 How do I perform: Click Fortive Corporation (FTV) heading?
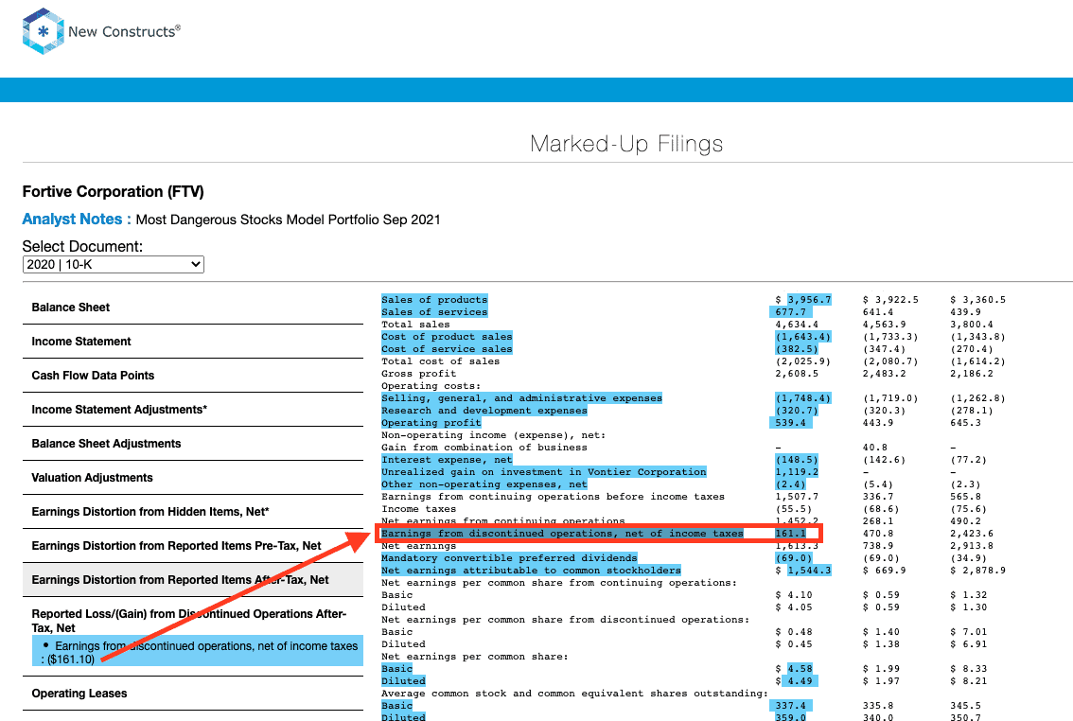pyautogui.click(x=113, y=191)
